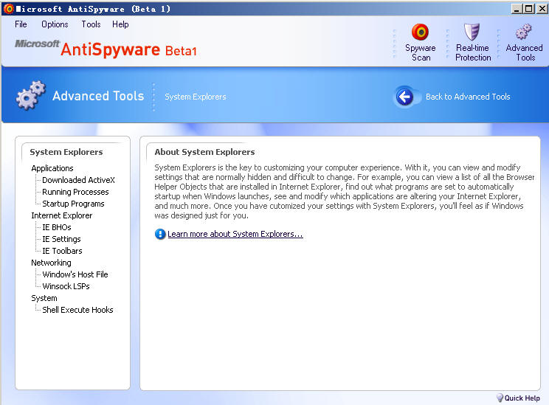This screenshot has height=405, width=549.
Task: Click the Advanced Tools banner title
Action: [98, 96]
